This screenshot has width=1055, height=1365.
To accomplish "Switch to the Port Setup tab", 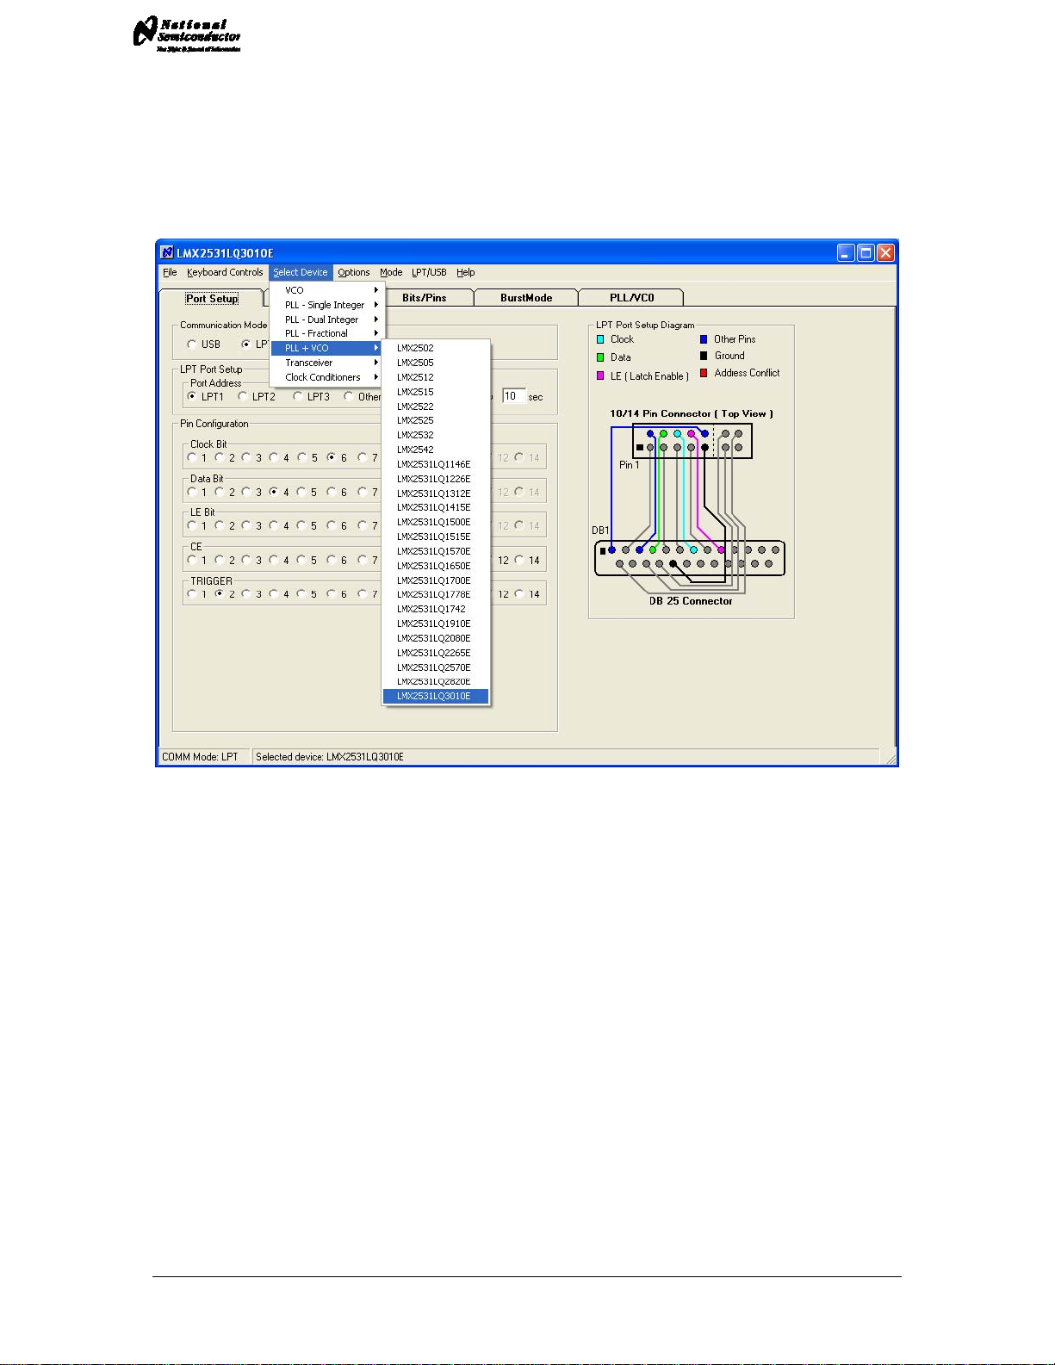I will [x=212, y=299].
